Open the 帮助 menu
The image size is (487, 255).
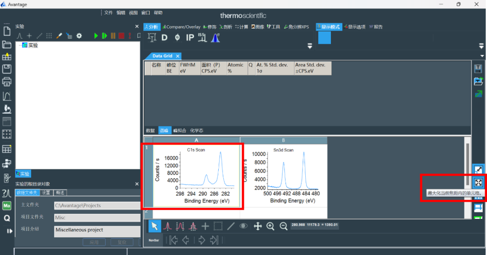tap(158, 13)
